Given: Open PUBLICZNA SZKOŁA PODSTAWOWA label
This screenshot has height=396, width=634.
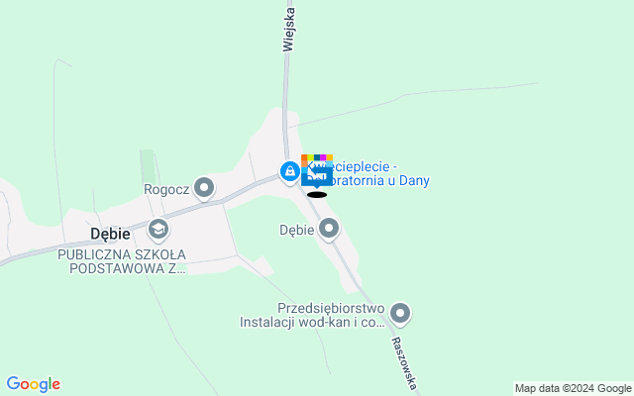Looking at the screenshot, I should [122, 261].
